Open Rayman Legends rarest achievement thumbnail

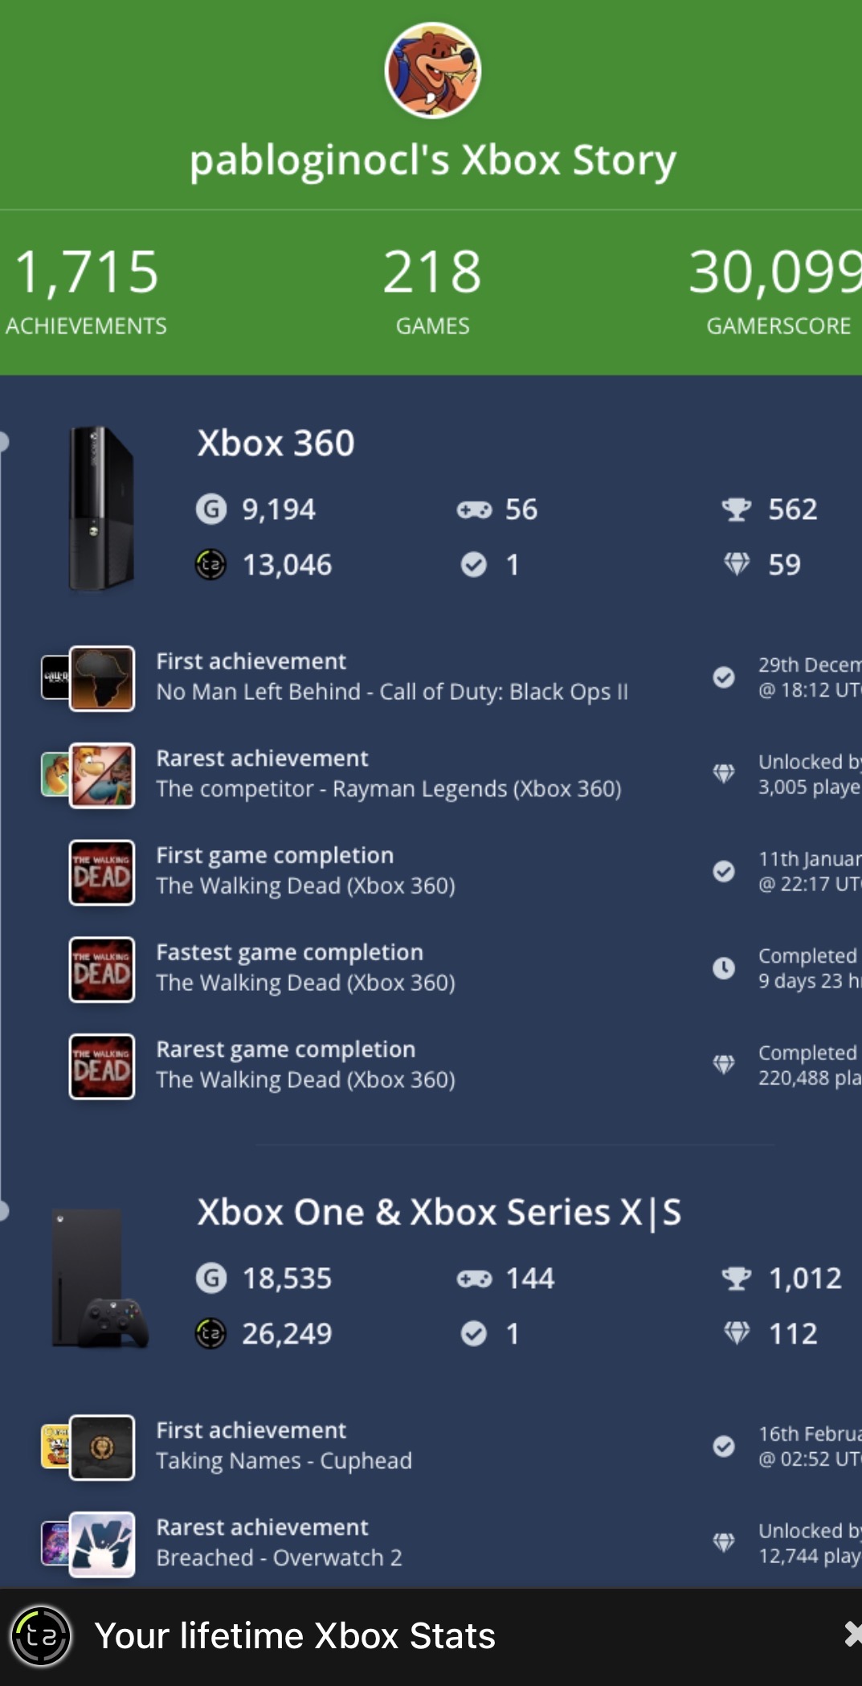(101, 775)
